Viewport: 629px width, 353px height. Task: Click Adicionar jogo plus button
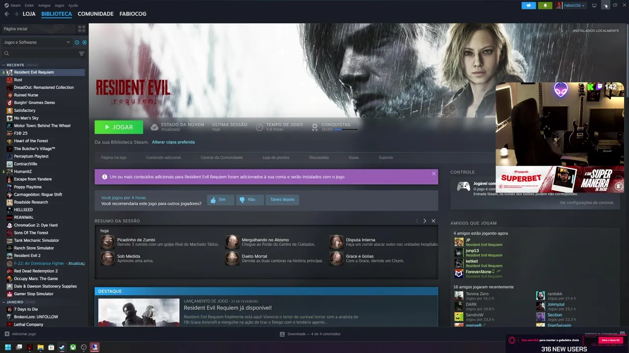point(7,334)
